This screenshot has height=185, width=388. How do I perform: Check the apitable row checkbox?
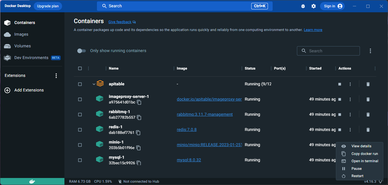80,84
